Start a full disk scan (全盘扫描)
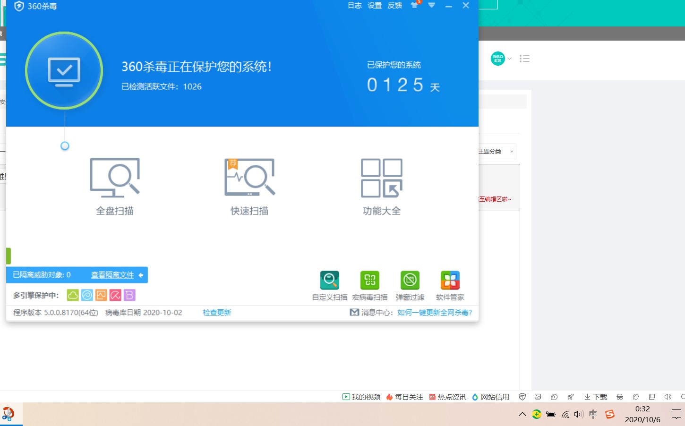 pos(115,187)
